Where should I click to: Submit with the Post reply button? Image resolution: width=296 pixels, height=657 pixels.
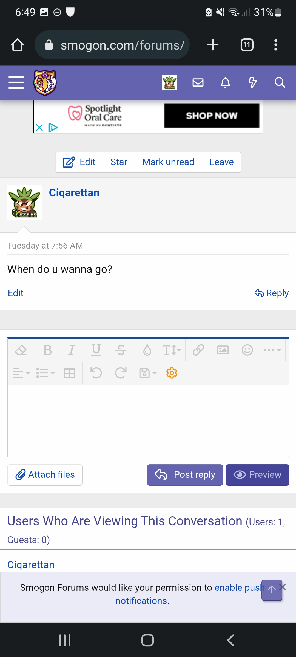185,475
